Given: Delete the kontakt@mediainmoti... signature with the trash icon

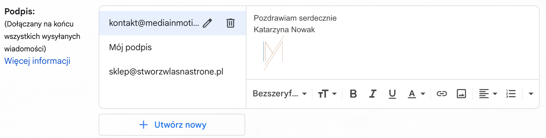Looking at the screenshot, I should click(231, 23).
